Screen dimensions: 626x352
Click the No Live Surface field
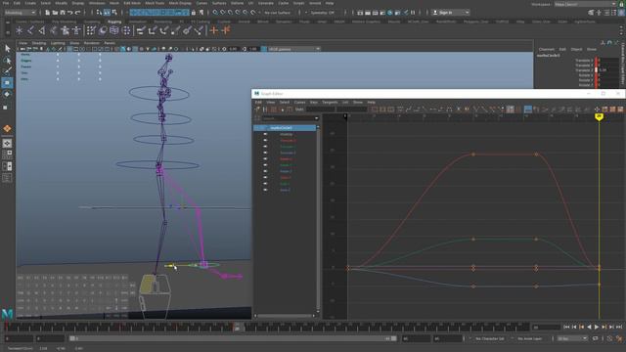278,13
